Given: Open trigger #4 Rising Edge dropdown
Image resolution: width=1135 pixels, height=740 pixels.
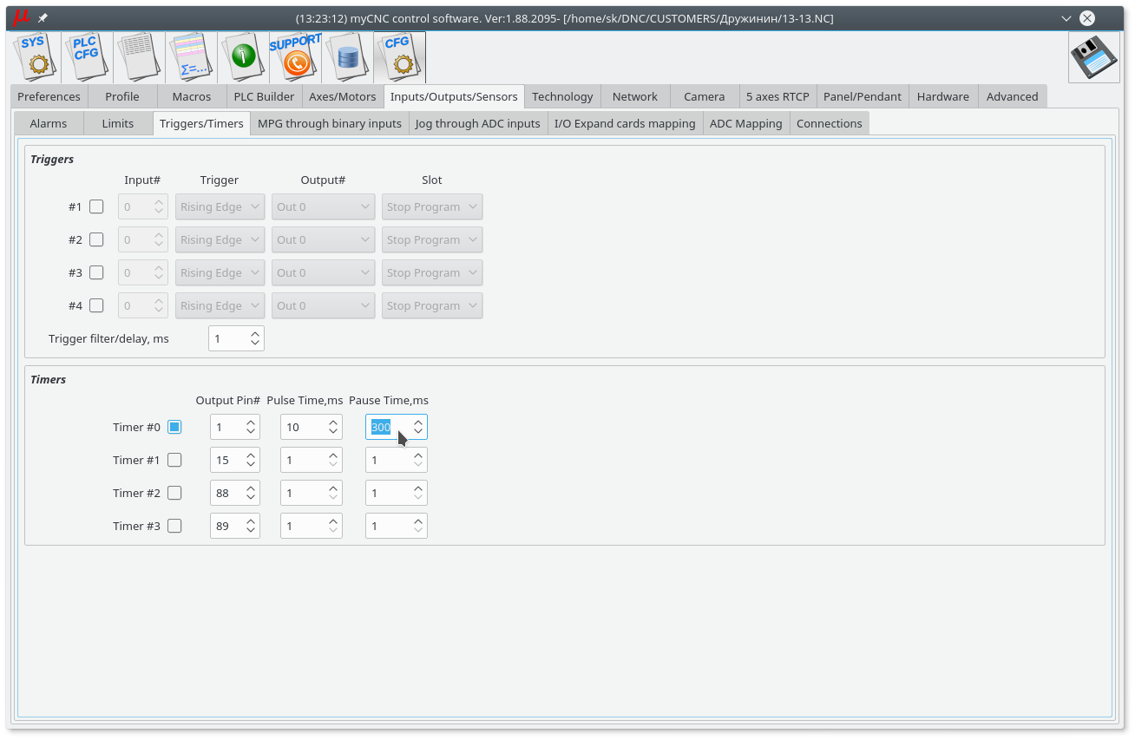Looking at the screenshot, I should pyautogui.click(x=220, y=305).
